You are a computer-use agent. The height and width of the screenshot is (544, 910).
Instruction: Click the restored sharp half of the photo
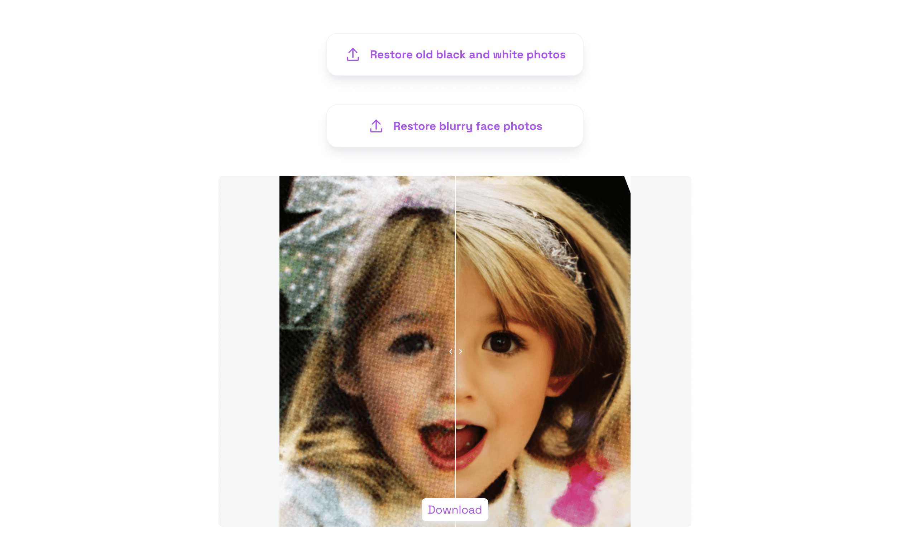click(x=543, y=351)
